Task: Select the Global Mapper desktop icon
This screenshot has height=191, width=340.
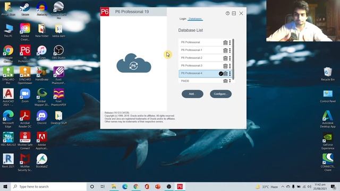Action: (42, 97)
